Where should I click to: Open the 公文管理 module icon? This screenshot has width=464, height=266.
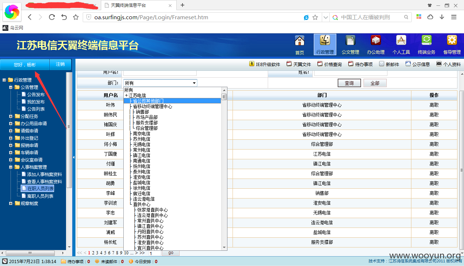click(350, 45)
